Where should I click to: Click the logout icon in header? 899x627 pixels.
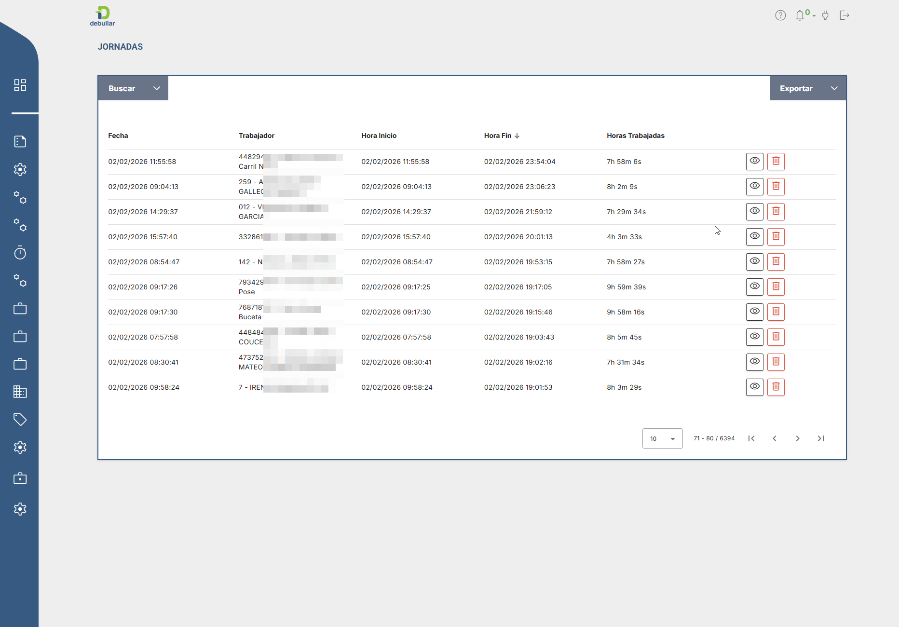click(x=844, y=15)
